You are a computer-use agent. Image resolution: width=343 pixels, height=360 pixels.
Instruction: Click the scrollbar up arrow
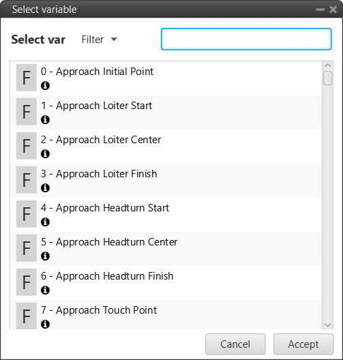[327, 65]
